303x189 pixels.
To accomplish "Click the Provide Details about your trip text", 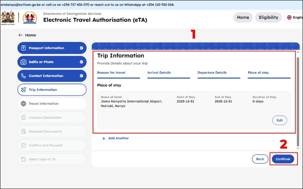I will (122, 63).
